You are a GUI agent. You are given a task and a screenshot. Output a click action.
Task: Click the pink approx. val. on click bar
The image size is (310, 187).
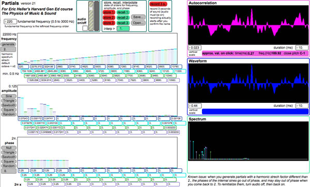[255, 53]
